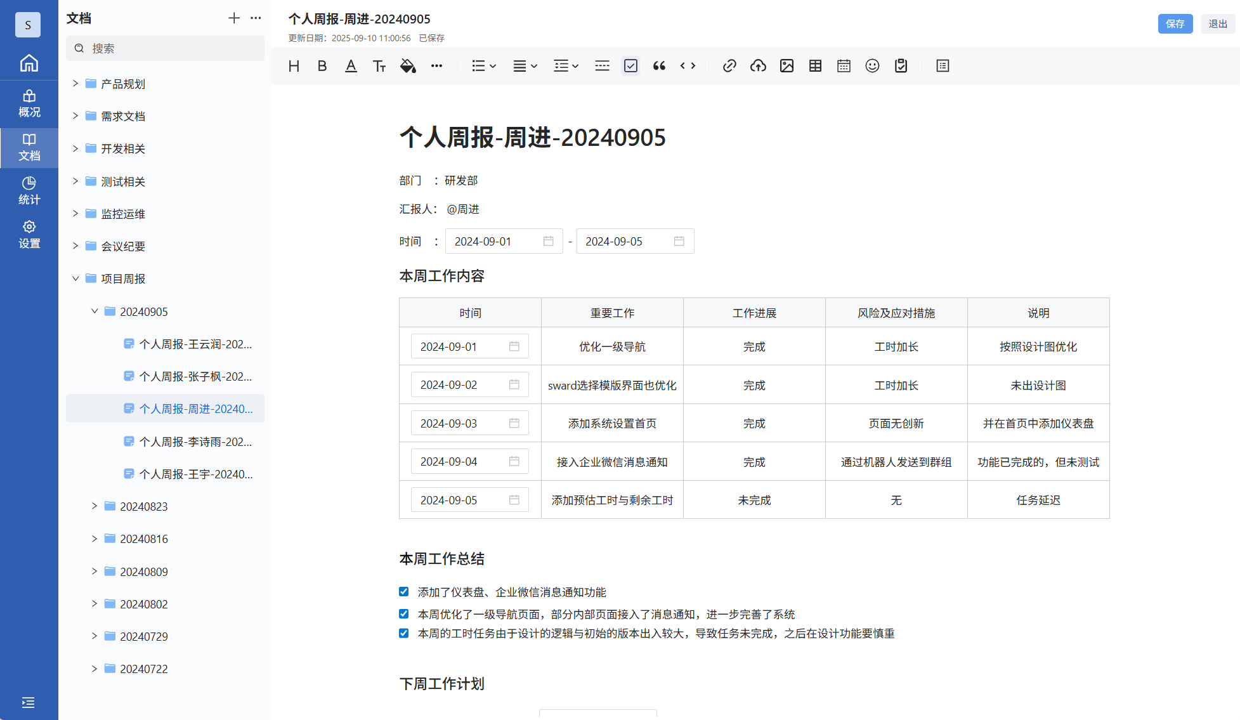Click the blockquote icon
The width and height of the screenshot is (1240, 720).
coord(659,66)
